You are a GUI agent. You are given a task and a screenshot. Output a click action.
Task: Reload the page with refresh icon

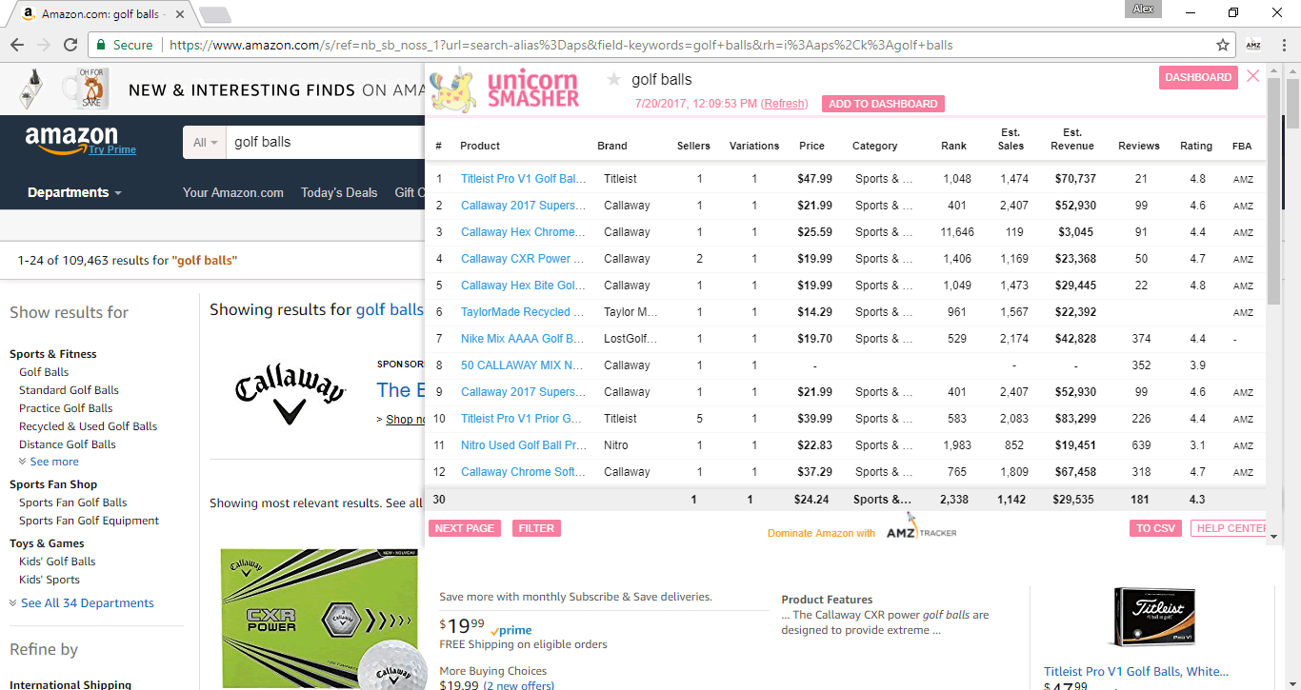click(70, 45)
